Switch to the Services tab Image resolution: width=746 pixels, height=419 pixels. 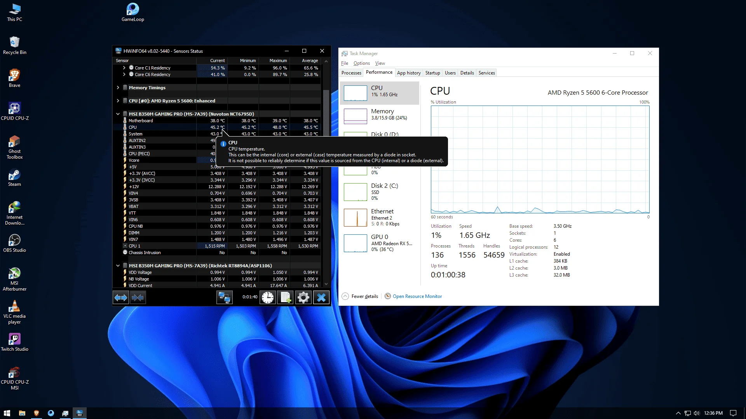(486, 73)
